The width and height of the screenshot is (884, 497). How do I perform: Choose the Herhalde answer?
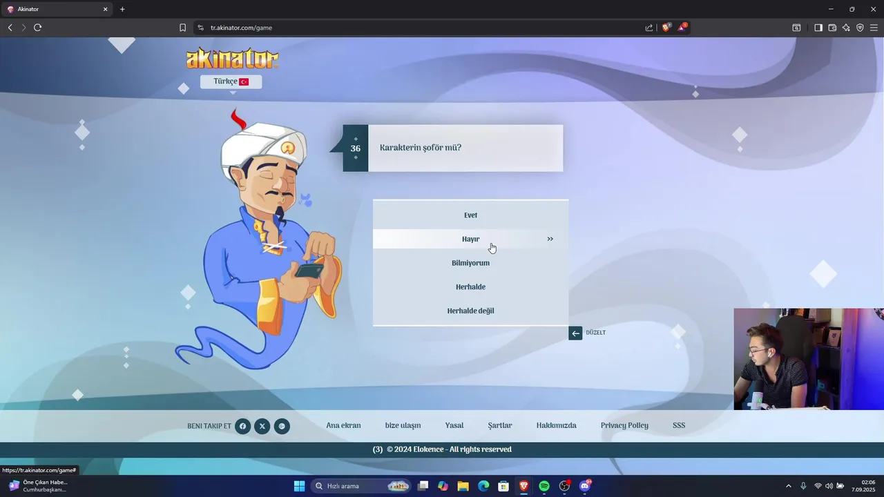pos(470,286)
